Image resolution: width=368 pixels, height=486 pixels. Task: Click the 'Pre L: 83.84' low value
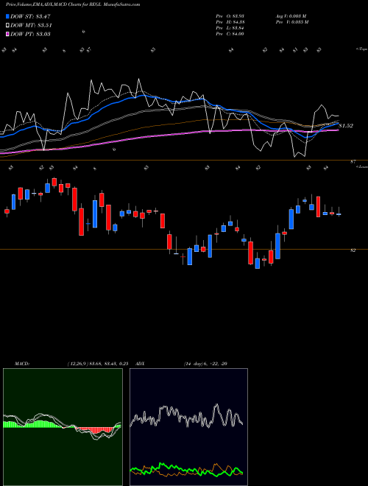pyautogui.click(x=230, y=28)
